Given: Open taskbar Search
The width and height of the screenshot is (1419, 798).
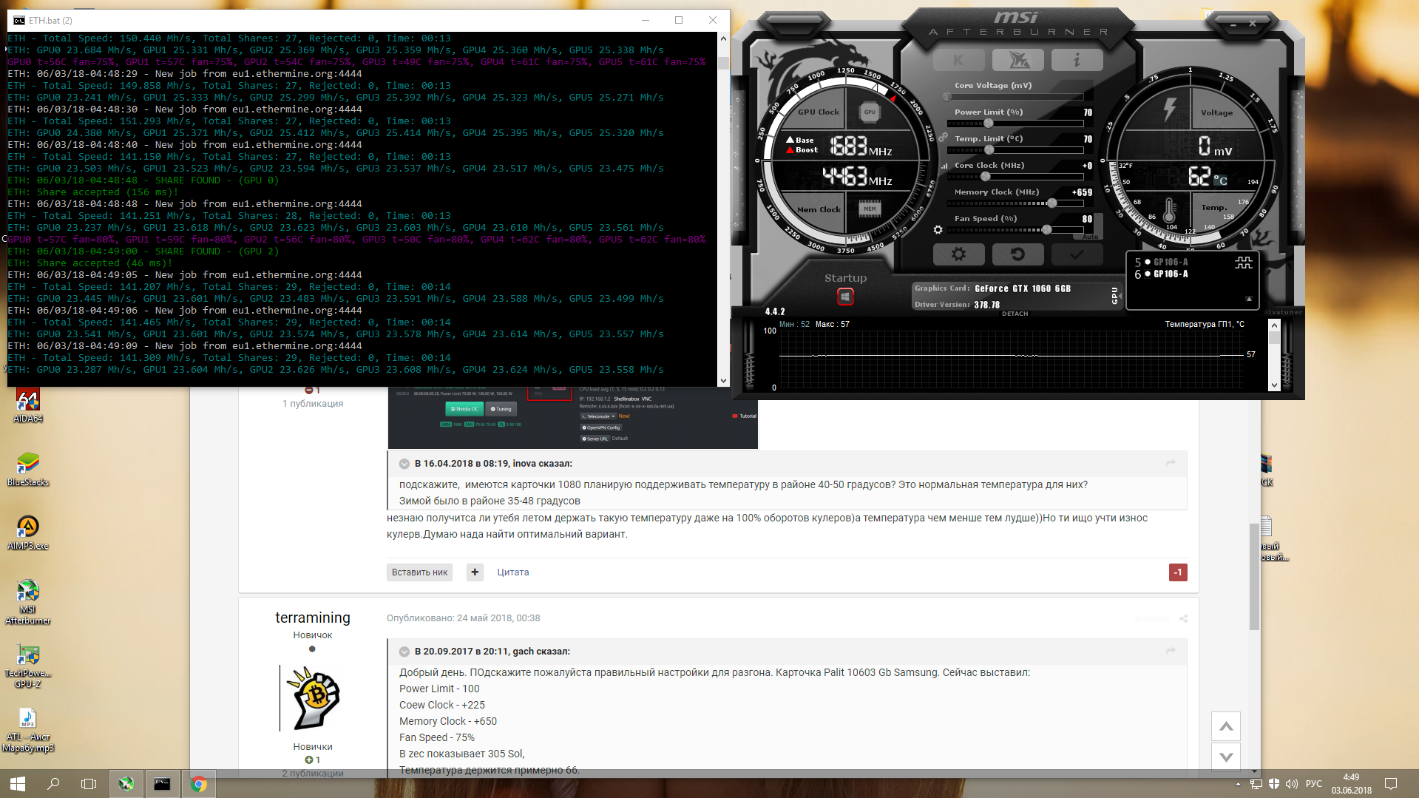Looking at the screenshot, I should (x=53, y=783).
